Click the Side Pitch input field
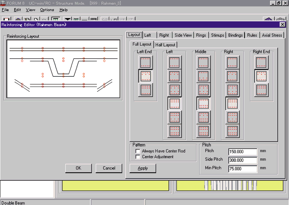The width and height of the screenshot is (289, 205). [243, 160]
